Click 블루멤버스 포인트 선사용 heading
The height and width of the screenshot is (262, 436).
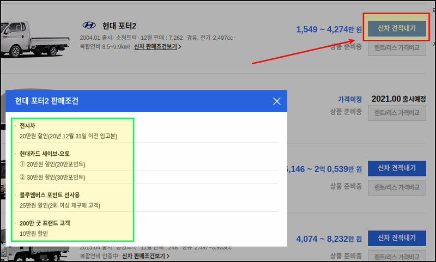pos(50,195)
